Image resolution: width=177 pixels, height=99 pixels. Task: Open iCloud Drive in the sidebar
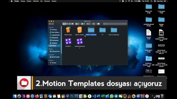point(54,51)
